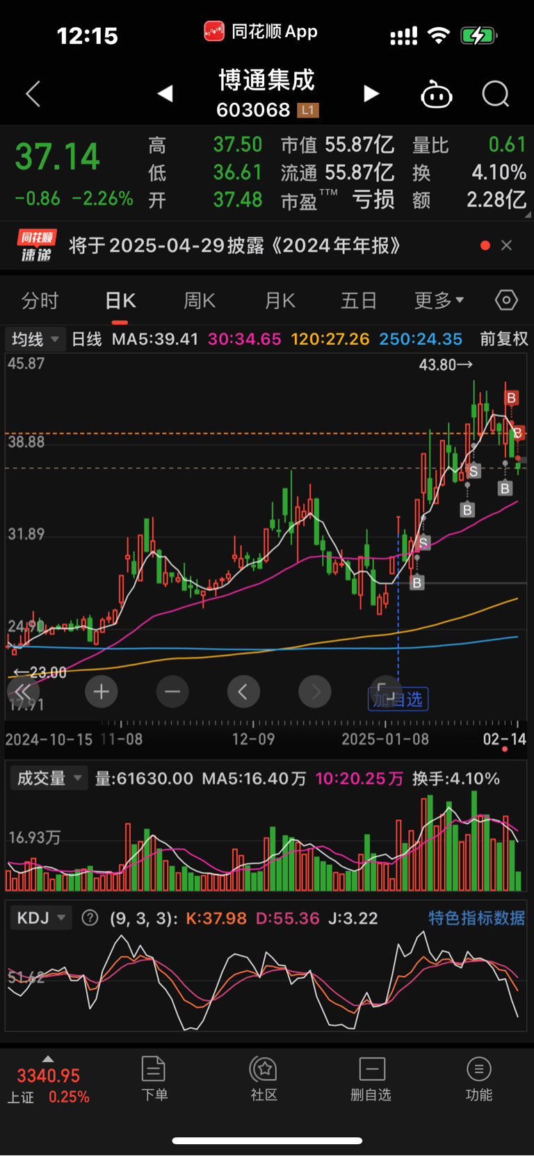
Task: Tap the 02-14 date marker on timeline
Action: click(x=504, y=739)
